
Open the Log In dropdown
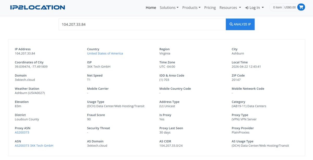[254, 8]
